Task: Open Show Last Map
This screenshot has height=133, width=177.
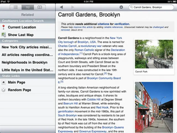Action: click(x=28, y=35)
